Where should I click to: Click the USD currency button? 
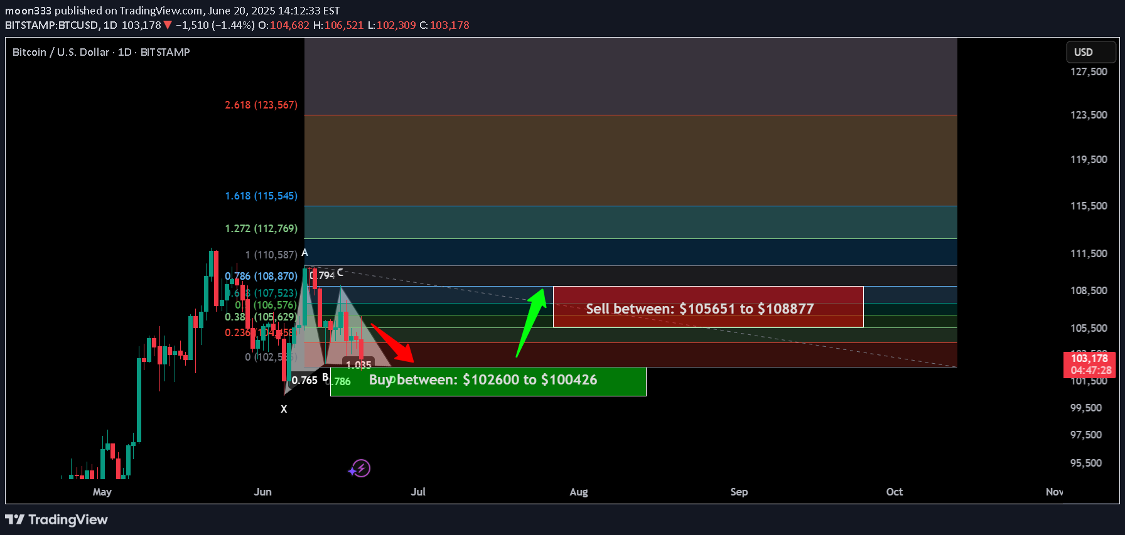click(1091, 52)
